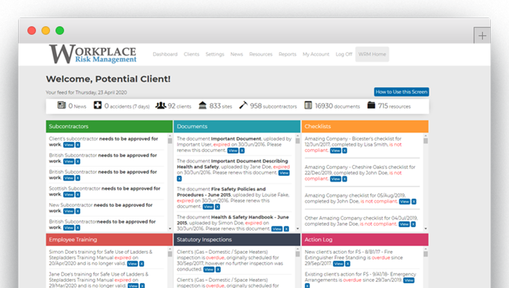Click the sites building icon
Screen dimensions: 509x288
[203, 106]
